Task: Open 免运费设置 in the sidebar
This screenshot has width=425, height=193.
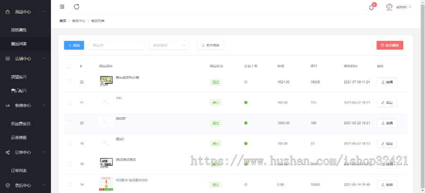Action: pos(21,124)
